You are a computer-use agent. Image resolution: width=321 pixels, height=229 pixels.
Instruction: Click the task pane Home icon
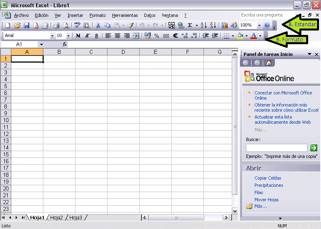point(269,63)
